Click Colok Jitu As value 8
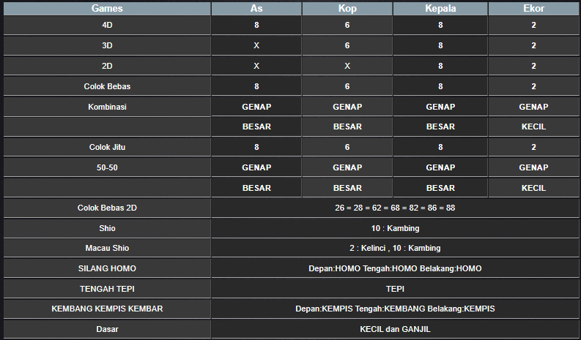Viewport: 581px width, 340px height. point(256,147)
